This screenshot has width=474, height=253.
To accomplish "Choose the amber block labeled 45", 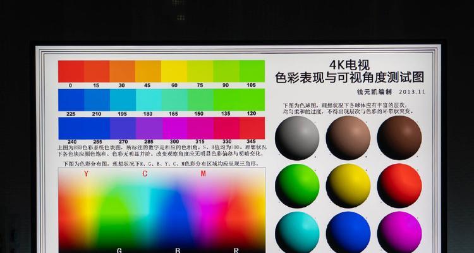I will (x=148, y=71).
